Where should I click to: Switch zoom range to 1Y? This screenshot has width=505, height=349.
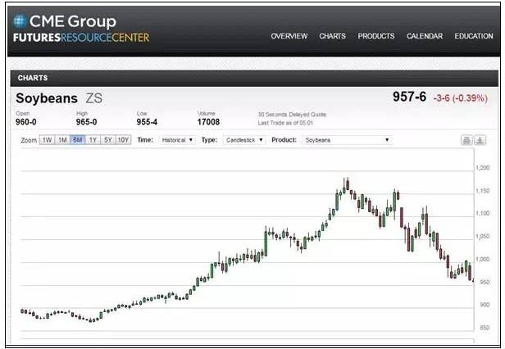93,140
